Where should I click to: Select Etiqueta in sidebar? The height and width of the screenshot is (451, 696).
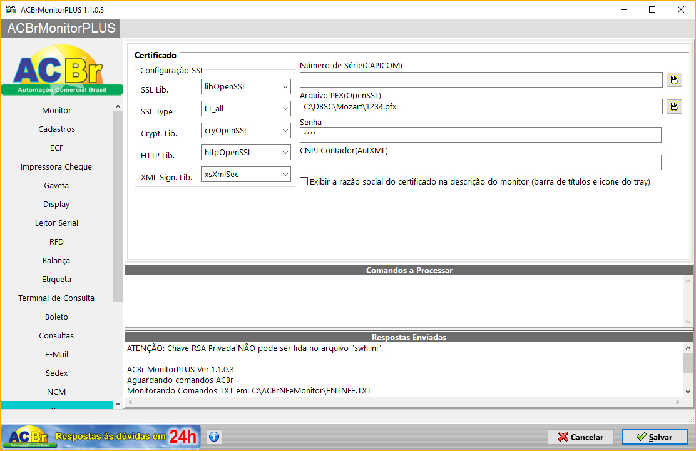pyautogui.click(x=56, y=280)
